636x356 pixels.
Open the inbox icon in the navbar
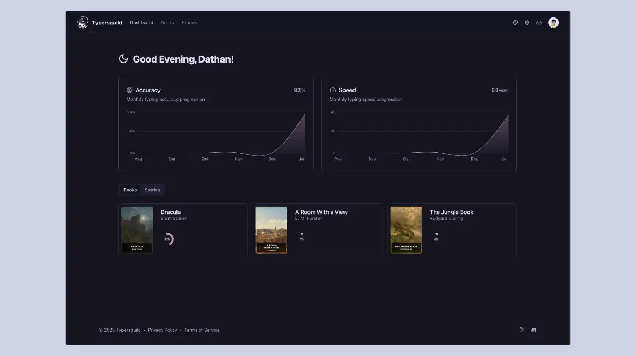point(539,22)
